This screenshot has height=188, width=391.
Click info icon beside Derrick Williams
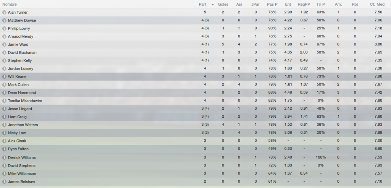pos(4,157)
